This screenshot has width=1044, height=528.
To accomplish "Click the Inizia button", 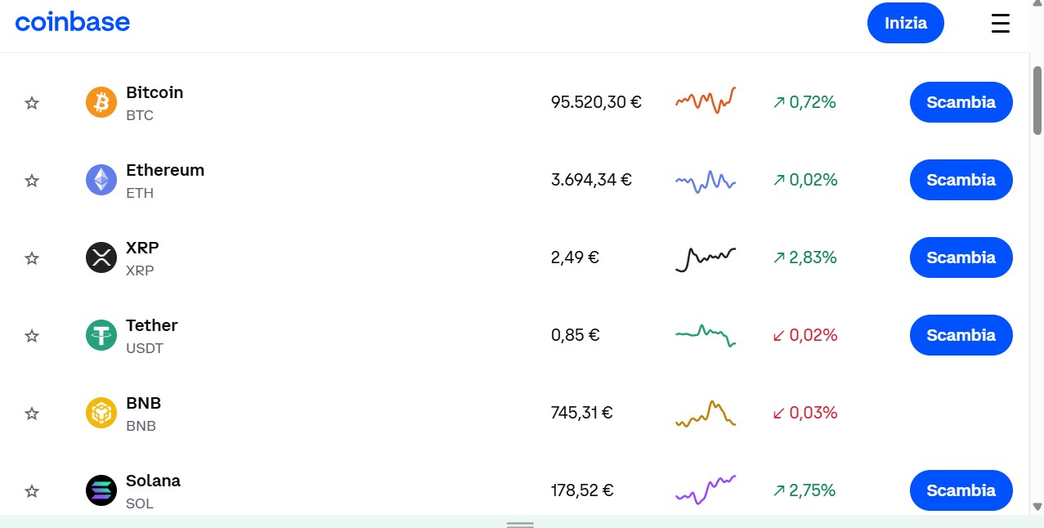I will click(x=905, y=23).
